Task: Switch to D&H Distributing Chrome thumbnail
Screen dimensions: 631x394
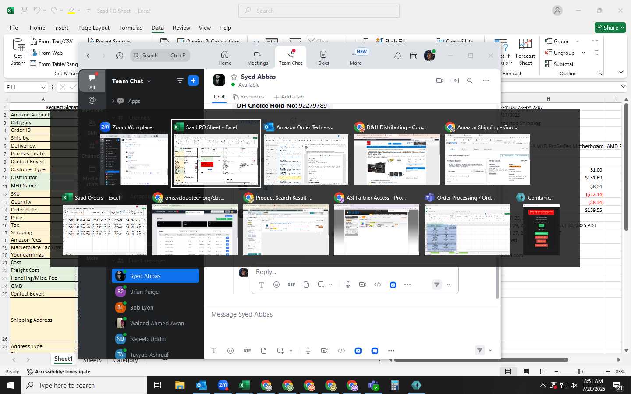Action: [397, 153]
